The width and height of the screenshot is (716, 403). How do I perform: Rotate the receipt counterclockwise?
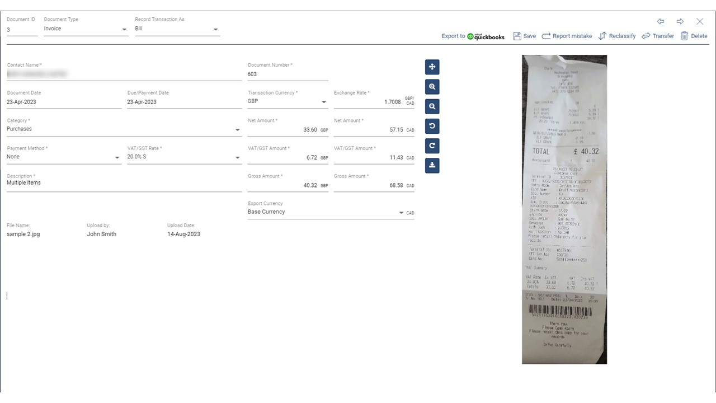coord(432,126)
